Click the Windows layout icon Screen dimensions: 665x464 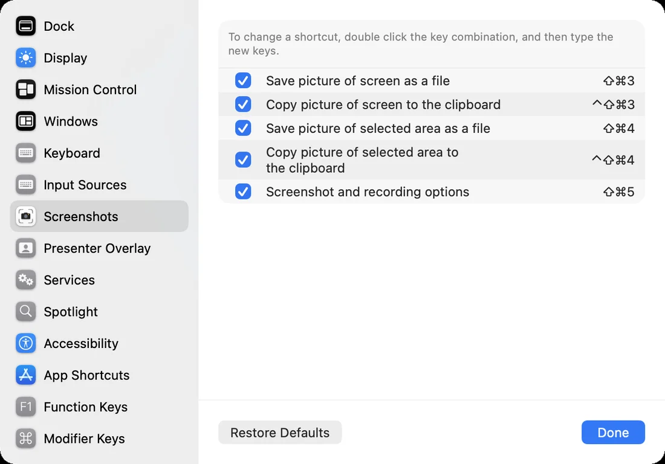coord(26,121)
